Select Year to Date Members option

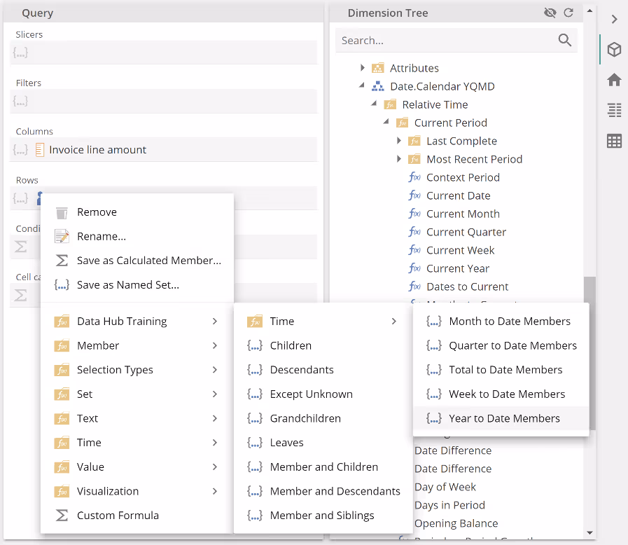tap(504, 418)
